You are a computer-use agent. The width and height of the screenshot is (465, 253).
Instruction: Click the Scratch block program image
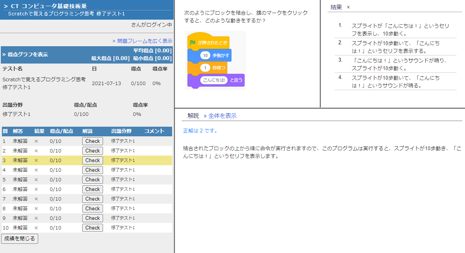click(x=216, y=60)
